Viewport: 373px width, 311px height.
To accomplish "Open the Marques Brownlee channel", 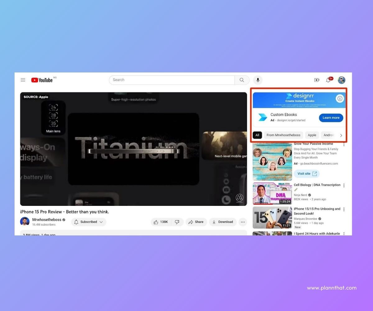I will [306, 219].
